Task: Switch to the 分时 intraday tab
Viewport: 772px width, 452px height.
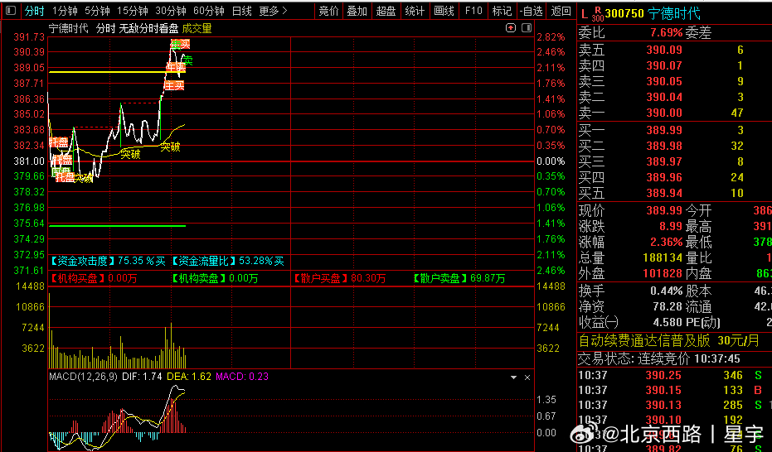Action: tap(35, 11)
